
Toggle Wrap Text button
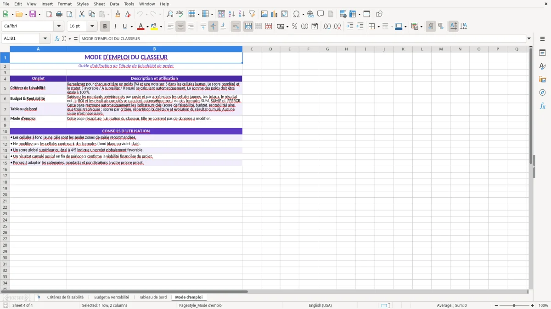[236, 27]
